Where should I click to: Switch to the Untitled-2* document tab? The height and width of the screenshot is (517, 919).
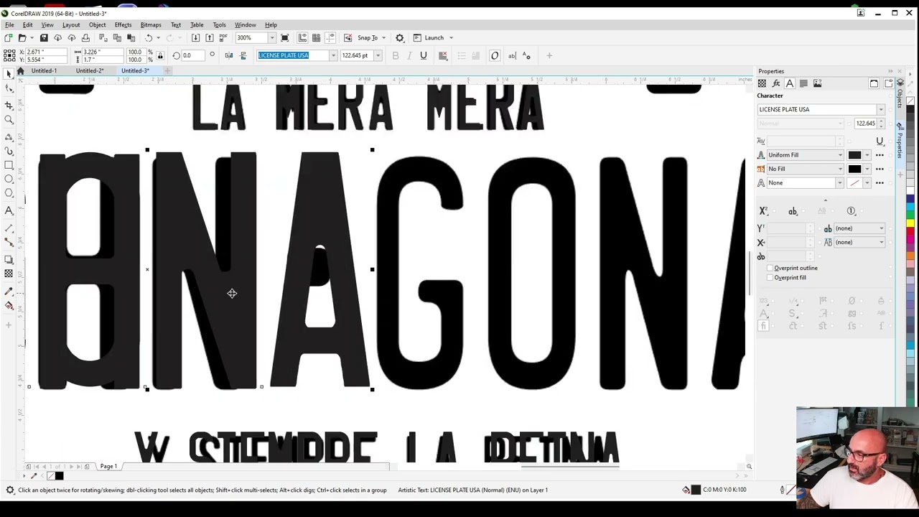90,70
